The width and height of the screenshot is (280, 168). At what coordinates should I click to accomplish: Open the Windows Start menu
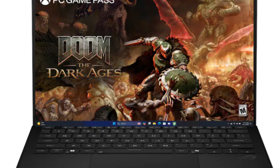point(114,123)
